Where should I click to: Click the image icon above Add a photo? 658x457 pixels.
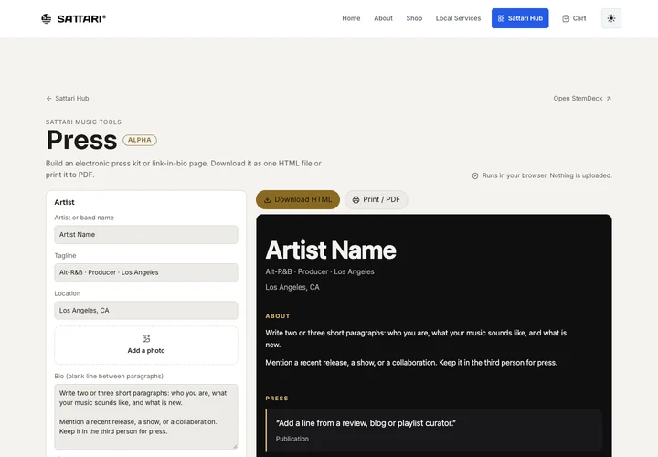[146, 339]
